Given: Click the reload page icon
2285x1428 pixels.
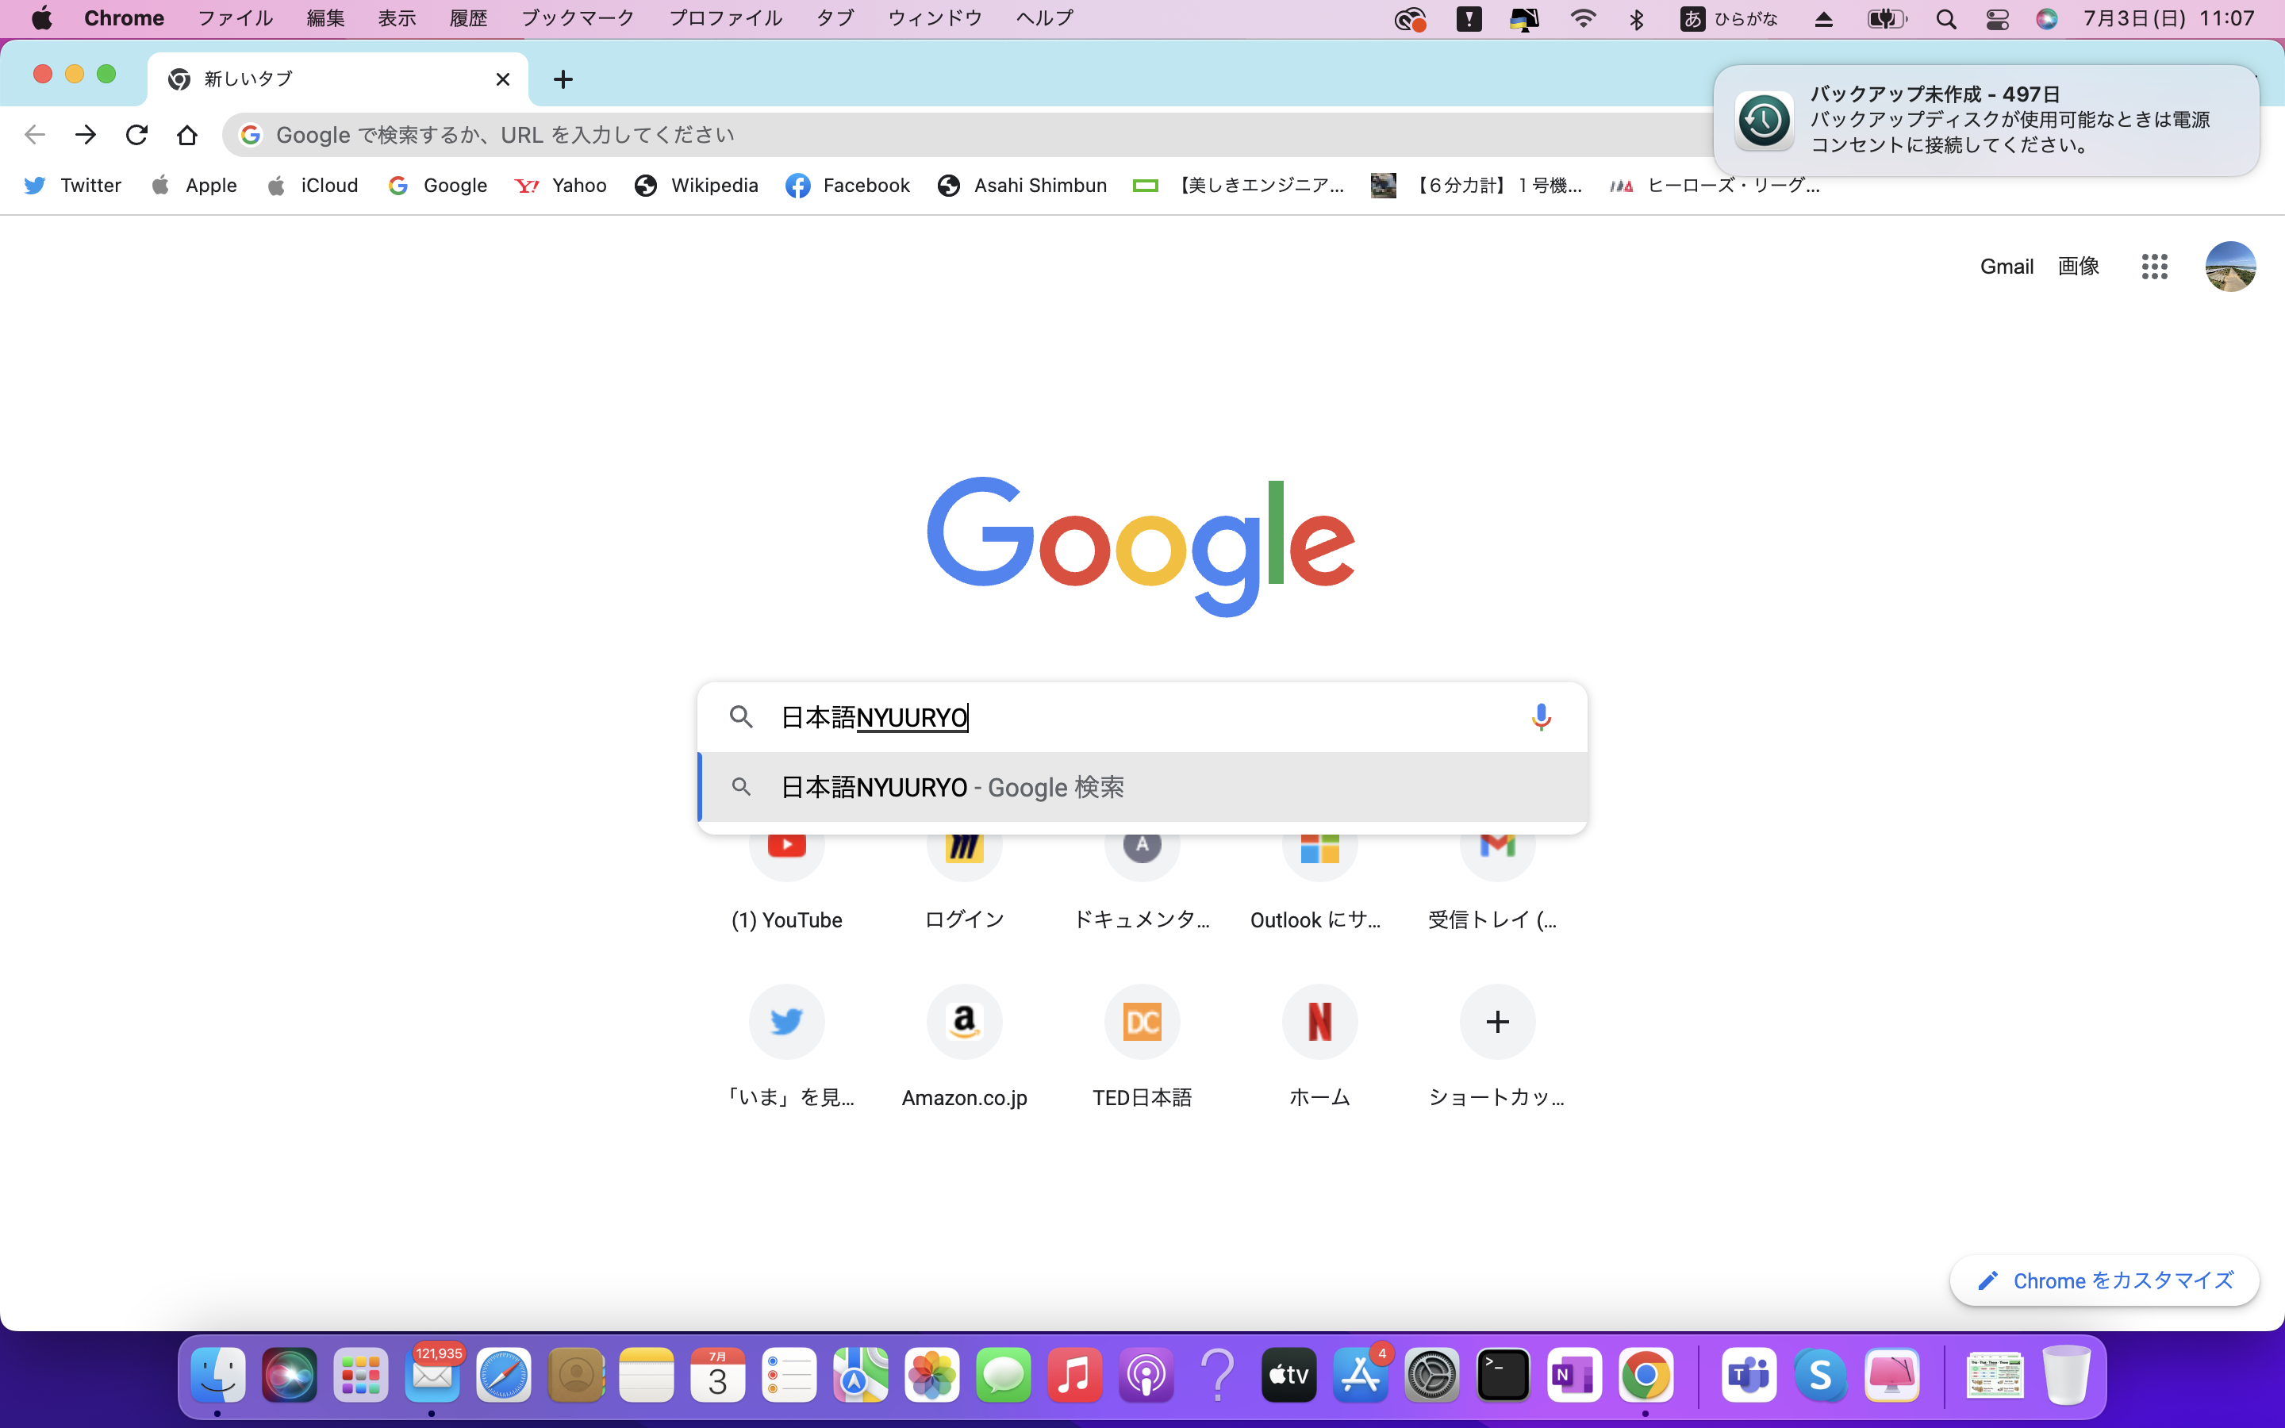Looking at the screenshot, I should (x=136, y=135).
